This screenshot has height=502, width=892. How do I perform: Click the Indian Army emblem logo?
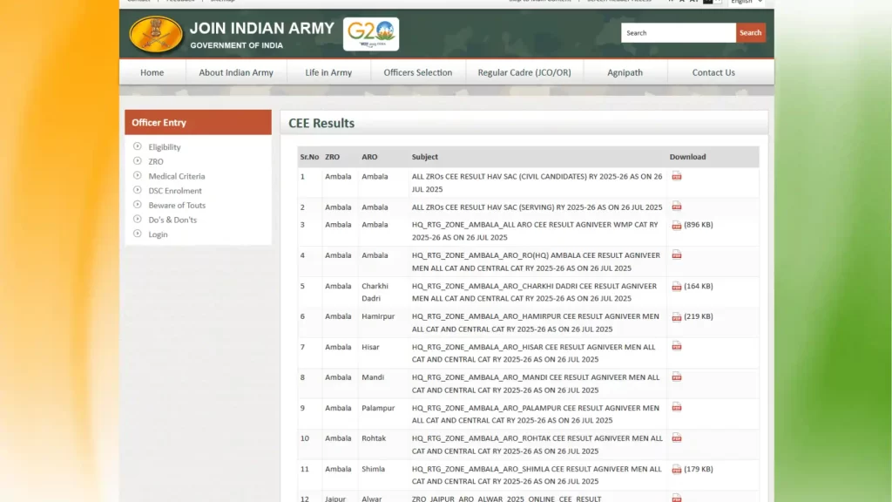coord(156,34)
